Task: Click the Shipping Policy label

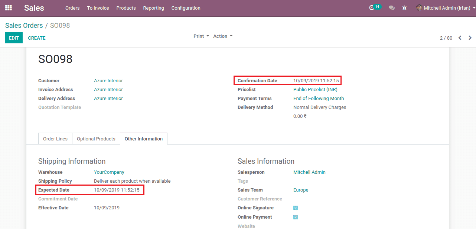Action: (x=55, y=181)
